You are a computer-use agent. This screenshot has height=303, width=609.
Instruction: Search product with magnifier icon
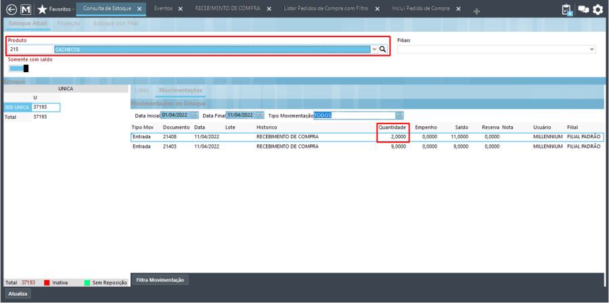pyautogui.click(x=382, y=49)
